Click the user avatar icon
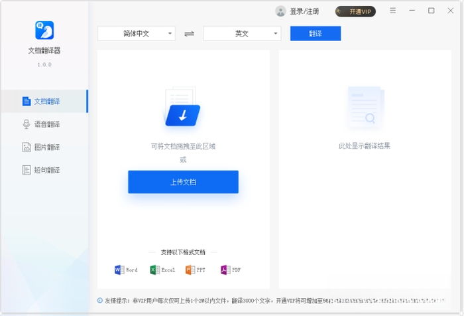This screenshot has width=464, height=316. pyautogui.click(x=280, y=11)
